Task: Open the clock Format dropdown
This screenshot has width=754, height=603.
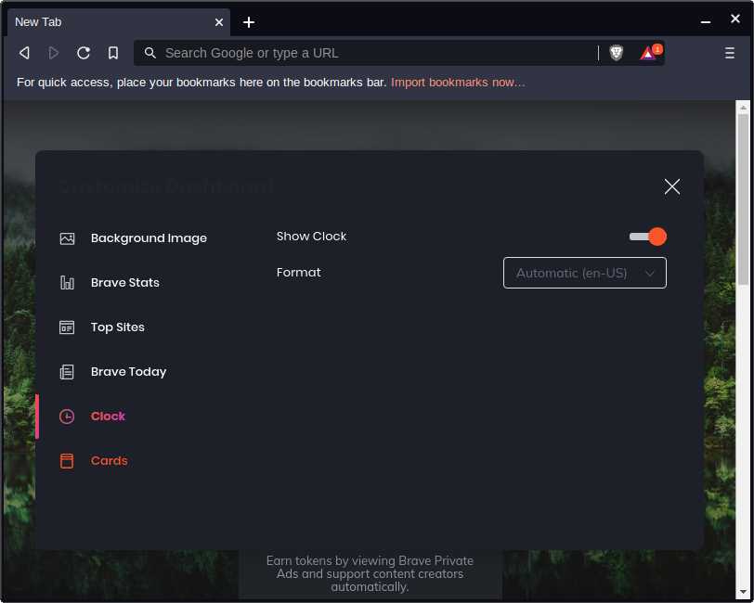Action: pos(584,273)
